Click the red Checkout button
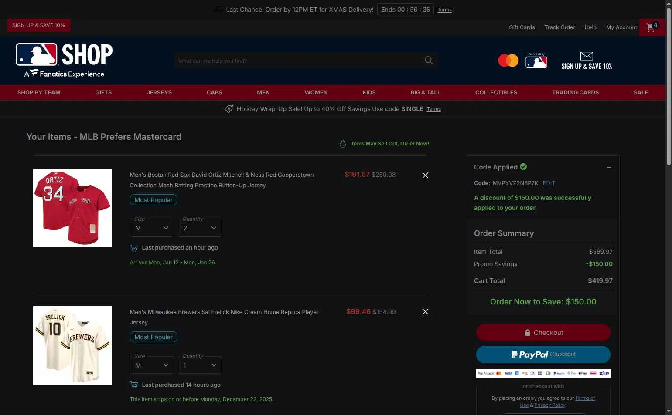This screenshot has height=415, width=672. (543, 333)
